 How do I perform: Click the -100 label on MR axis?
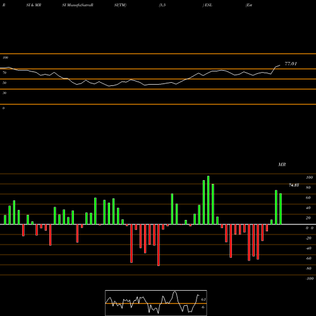click(310, 279)
